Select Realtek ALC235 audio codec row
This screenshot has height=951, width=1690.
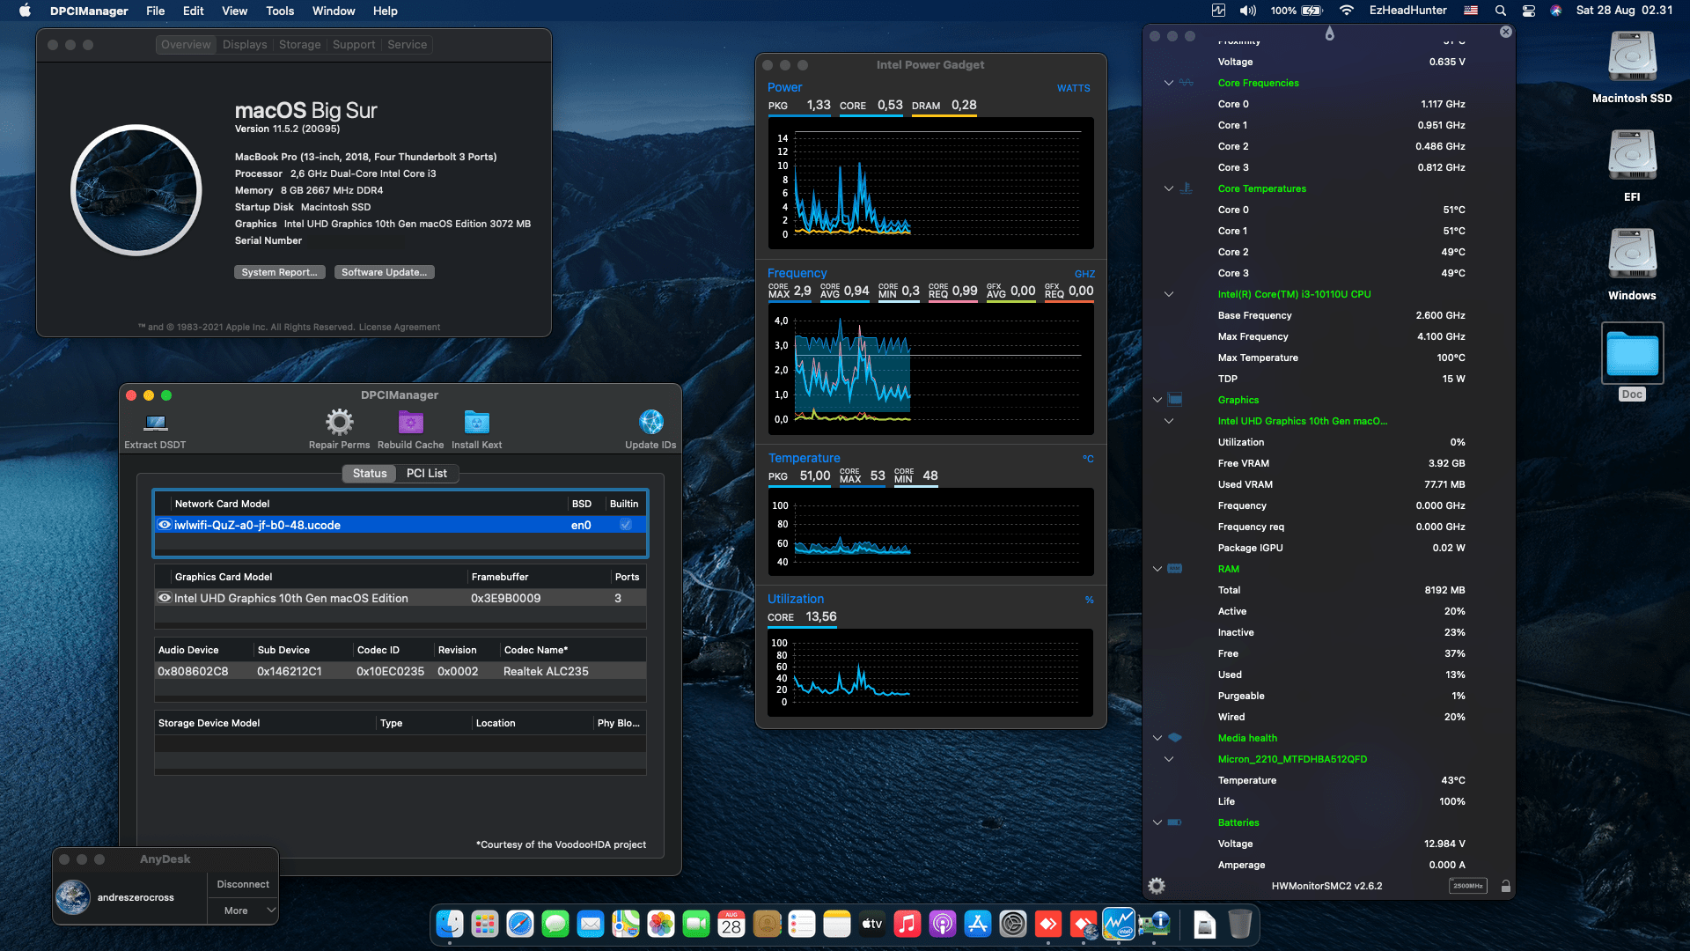[x=400, y=671]
